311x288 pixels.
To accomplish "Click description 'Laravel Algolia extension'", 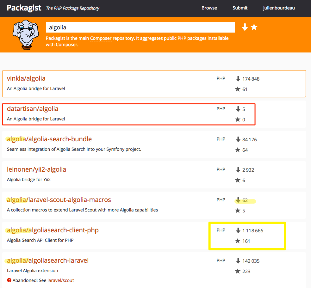I will tap(33, 271).
